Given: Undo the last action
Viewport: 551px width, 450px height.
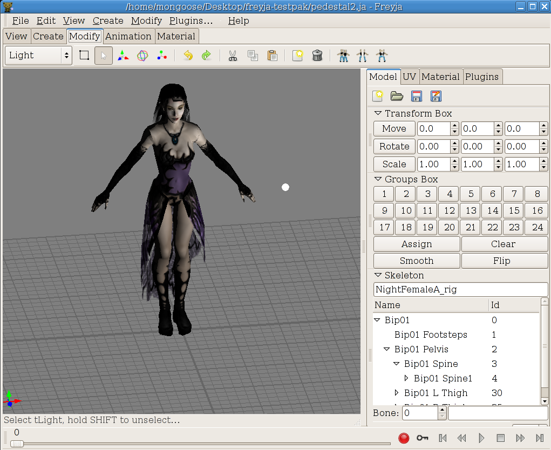Looking at the screenshot, I should (x=188, y=56).
